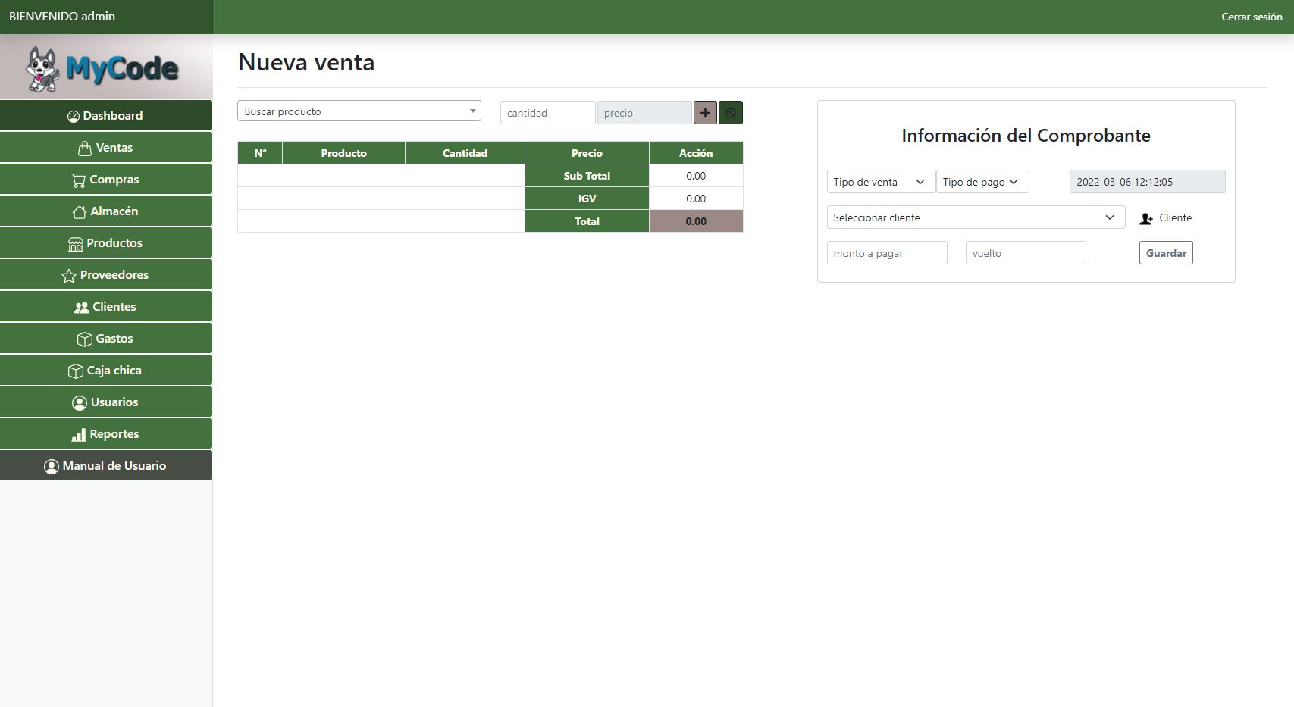Click the add Cliente person icon
Image resolution: width=1294 pixels, height=707 pixels.
pyautogui.click(x=1146, y=218)
